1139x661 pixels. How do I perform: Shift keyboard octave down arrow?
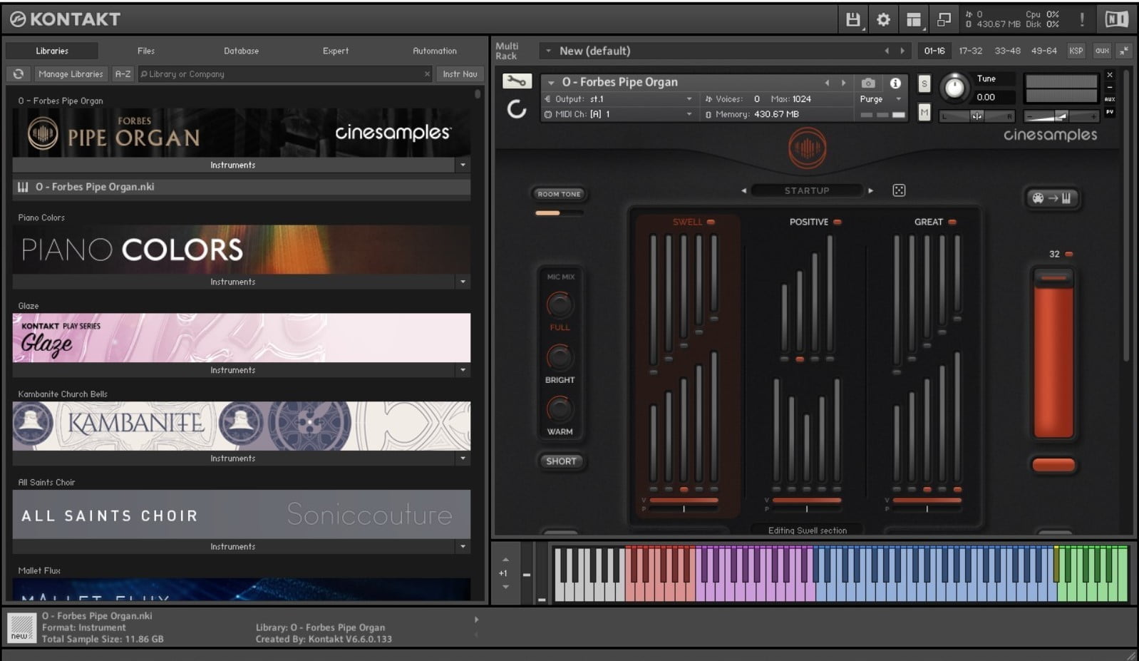click(505, 587)
